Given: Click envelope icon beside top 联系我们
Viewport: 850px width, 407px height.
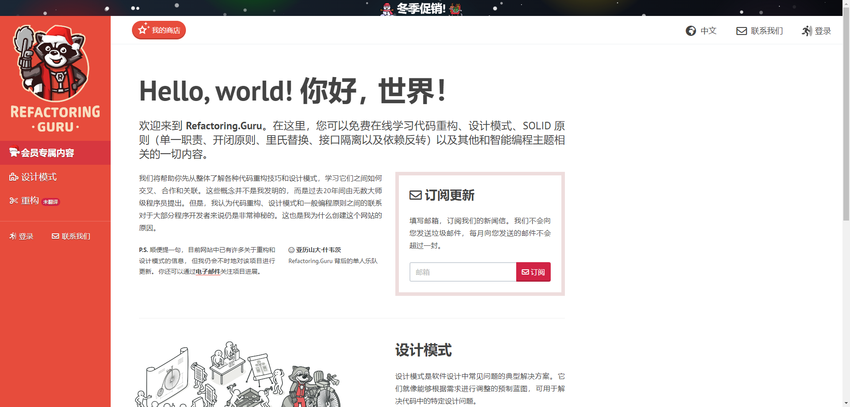Looking at the screenshot, I should (x=742, y=31).
